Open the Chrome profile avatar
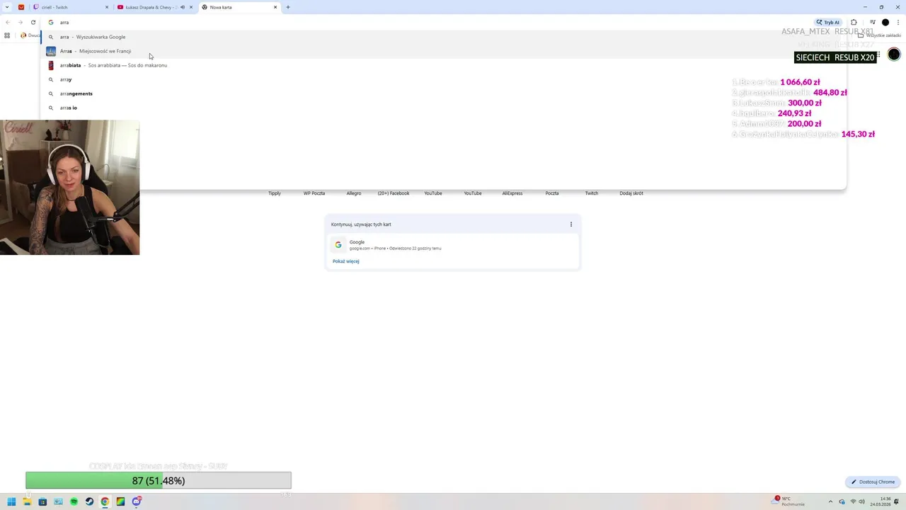 pos(885,22)
